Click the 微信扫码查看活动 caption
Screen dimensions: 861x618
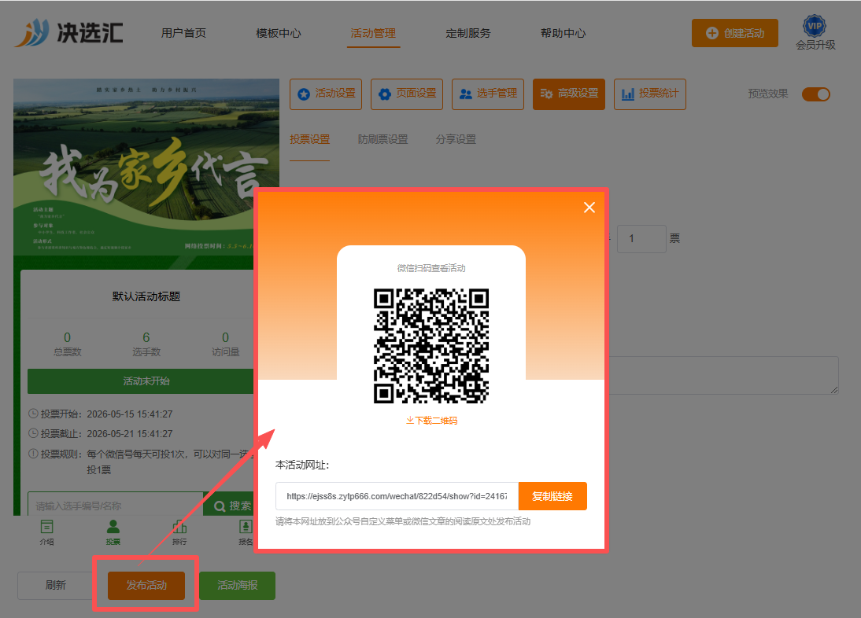click(431, 268)
